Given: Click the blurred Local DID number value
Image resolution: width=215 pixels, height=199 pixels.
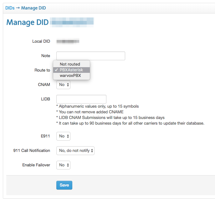Looking at the screenshot, I should click(x=68, y=41).
